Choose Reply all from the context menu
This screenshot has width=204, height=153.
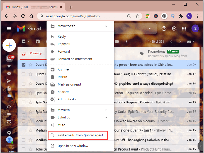pyautogui.click(x=80, y=44)
